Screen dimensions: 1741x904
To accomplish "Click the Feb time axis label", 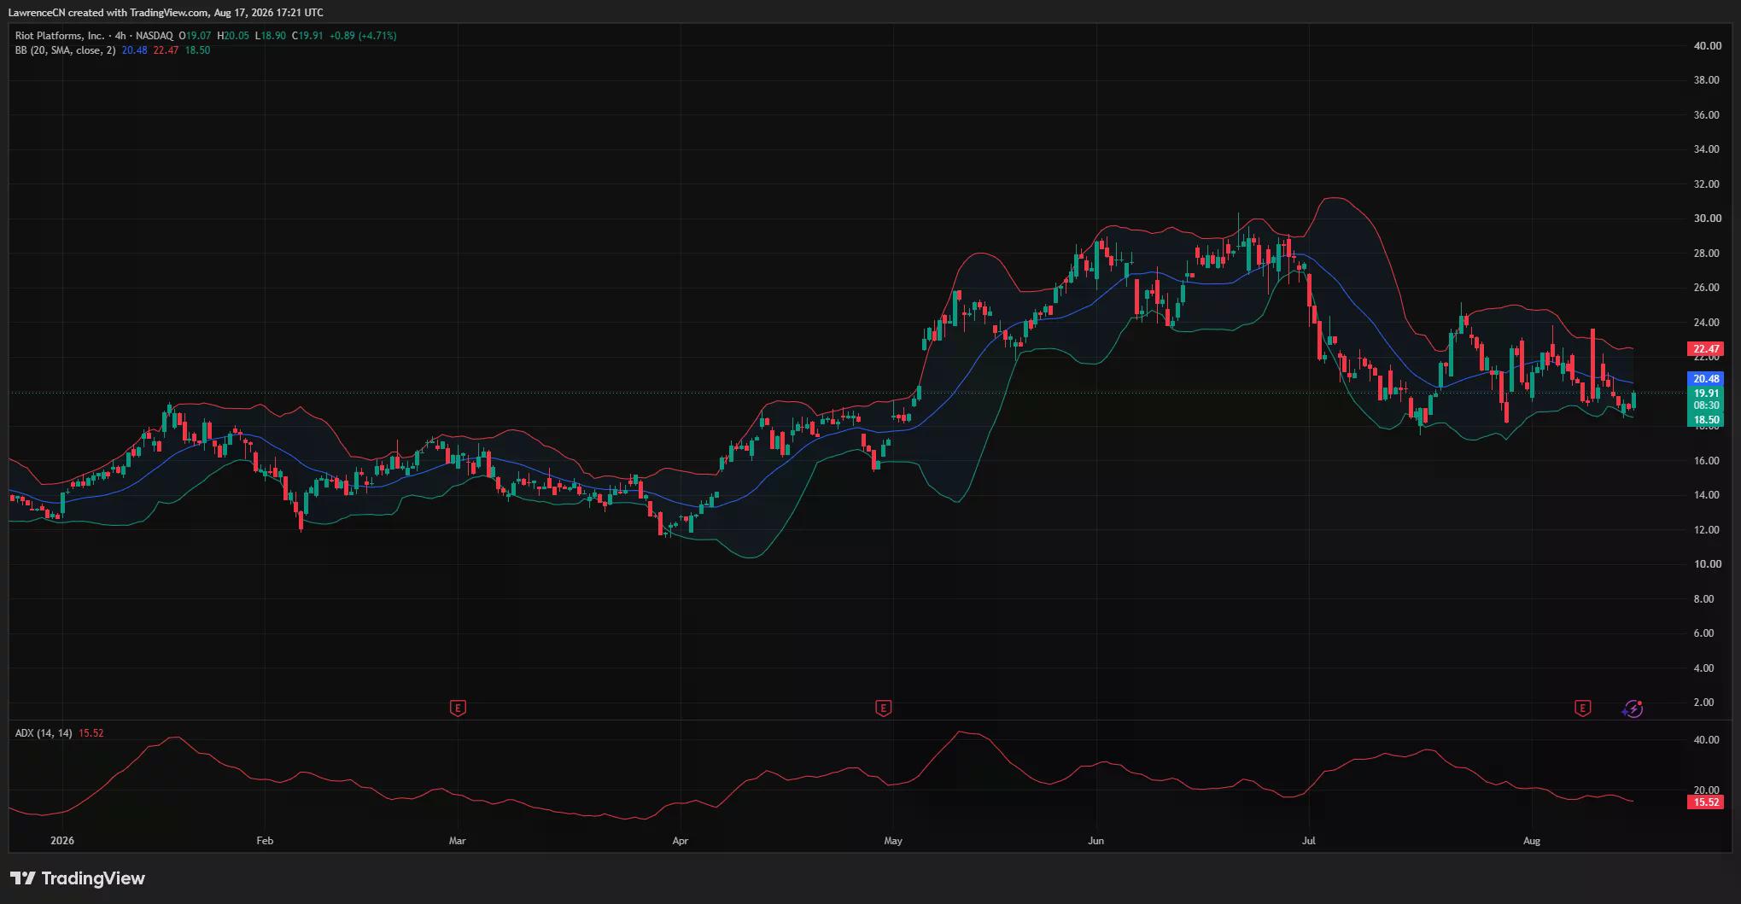I will (265, 841).
